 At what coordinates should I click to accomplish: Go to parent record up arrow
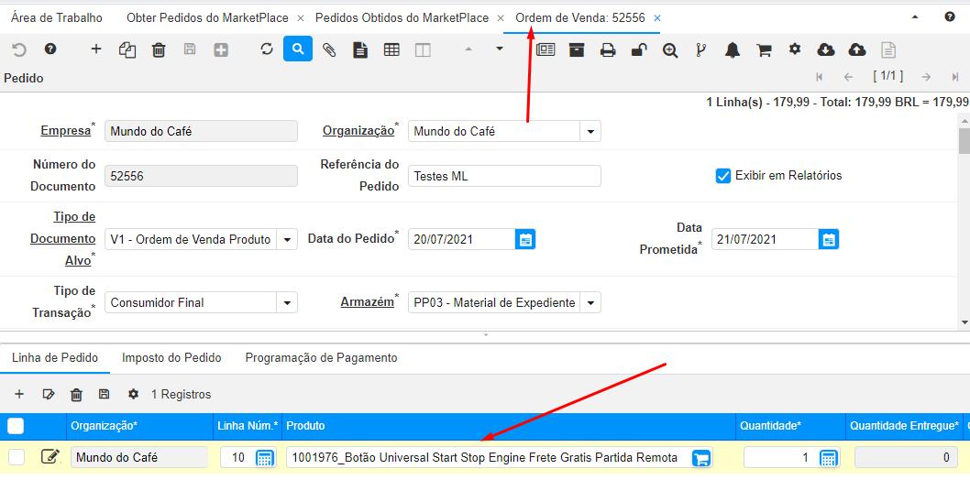click(468, 49)
